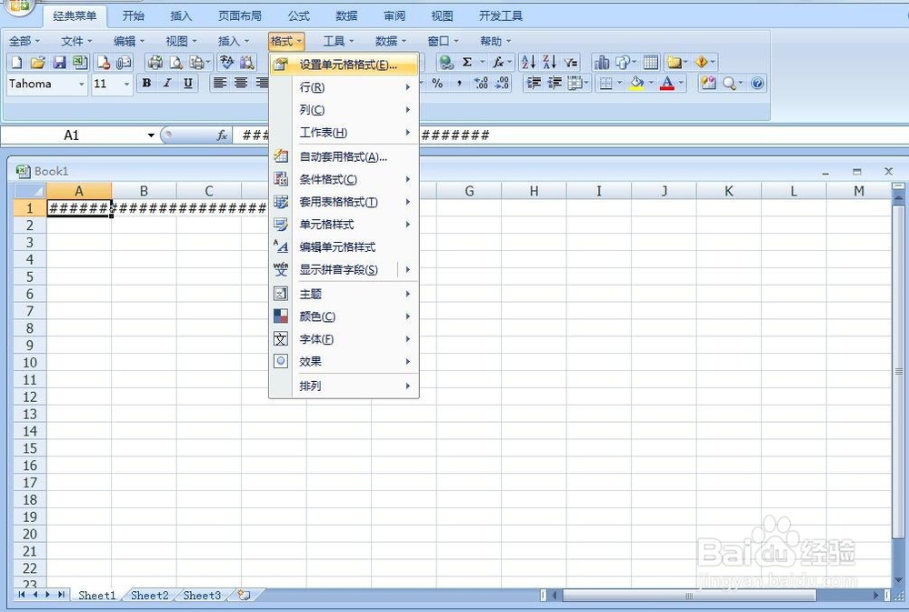Toggle Align Left alignment

[x=220, y=84]
